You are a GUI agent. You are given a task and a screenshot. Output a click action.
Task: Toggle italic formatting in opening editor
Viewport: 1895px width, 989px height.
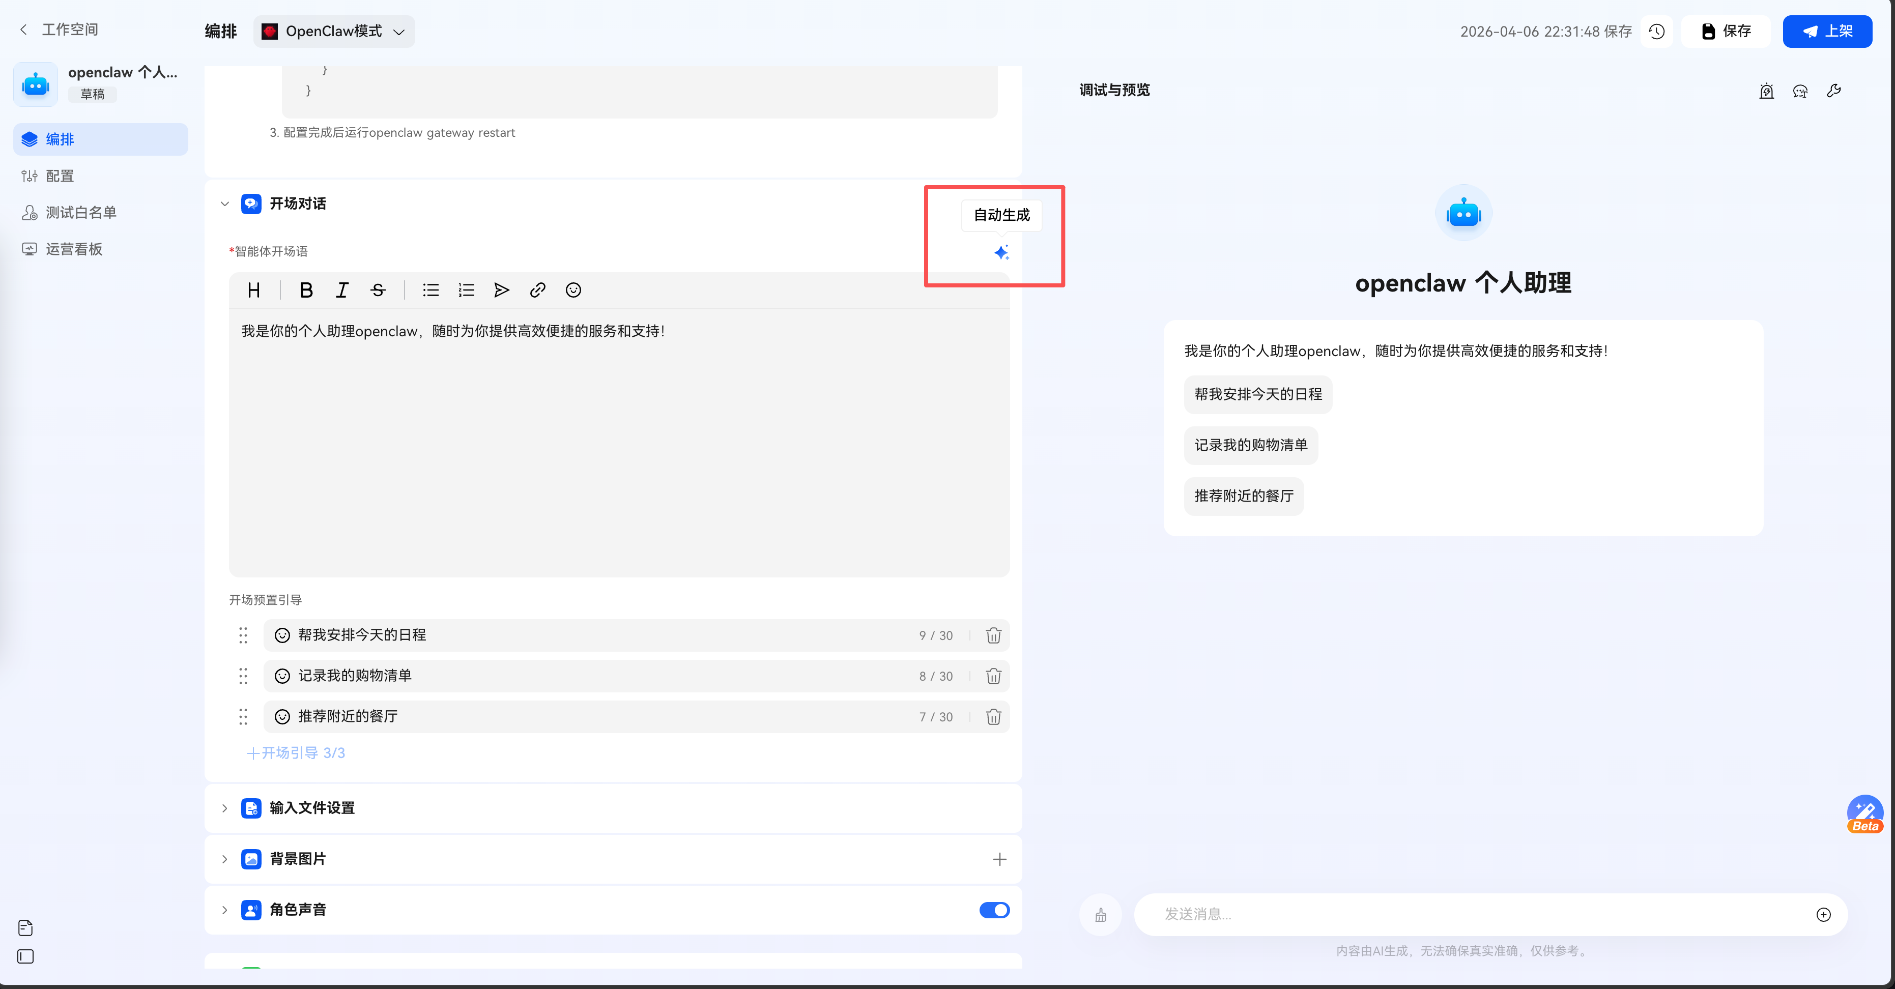(x=342, y=290)
